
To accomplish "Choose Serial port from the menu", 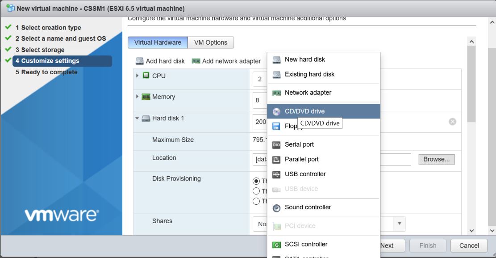I will point(324,144).
